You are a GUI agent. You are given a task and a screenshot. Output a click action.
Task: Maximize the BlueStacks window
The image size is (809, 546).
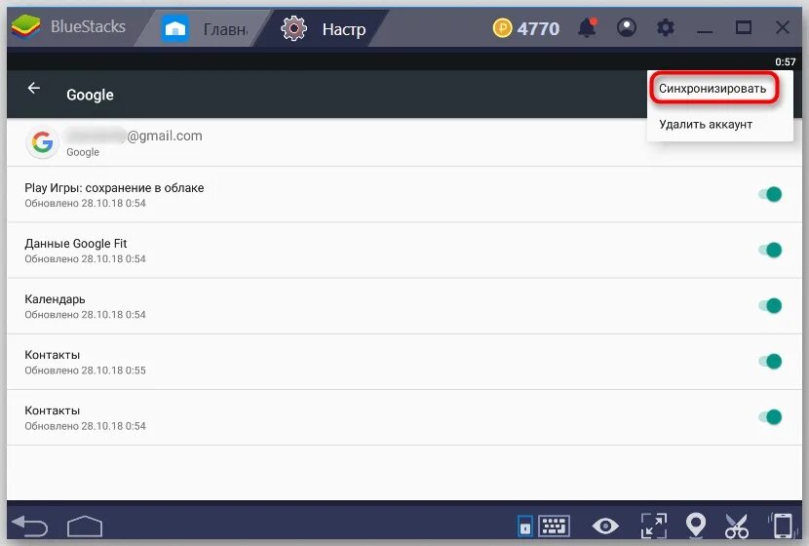tap(744, 27)
